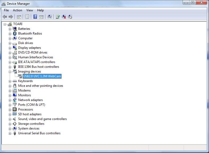The width and height of the screenshot is (209, 153).
Task: Click the Imaging devices camera icon
Action: click(x=15, y=71)
